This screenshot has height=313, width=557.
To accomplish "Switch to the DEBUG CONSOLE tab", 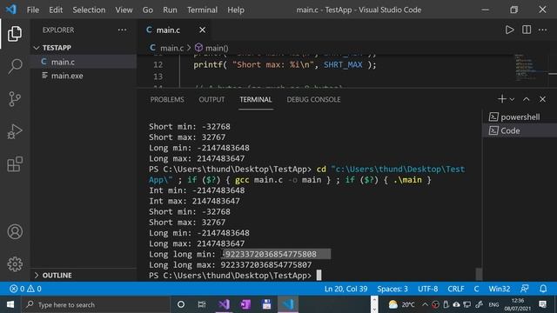I will click(313, 99).
